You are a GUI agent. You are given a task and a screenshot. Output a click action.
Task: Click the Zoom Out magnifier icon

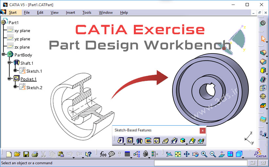pos(213,154)
